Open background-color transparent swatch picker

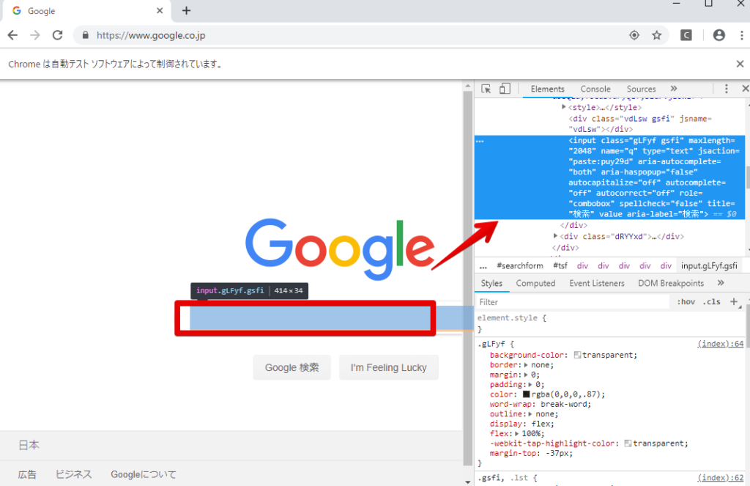point(577,355)
